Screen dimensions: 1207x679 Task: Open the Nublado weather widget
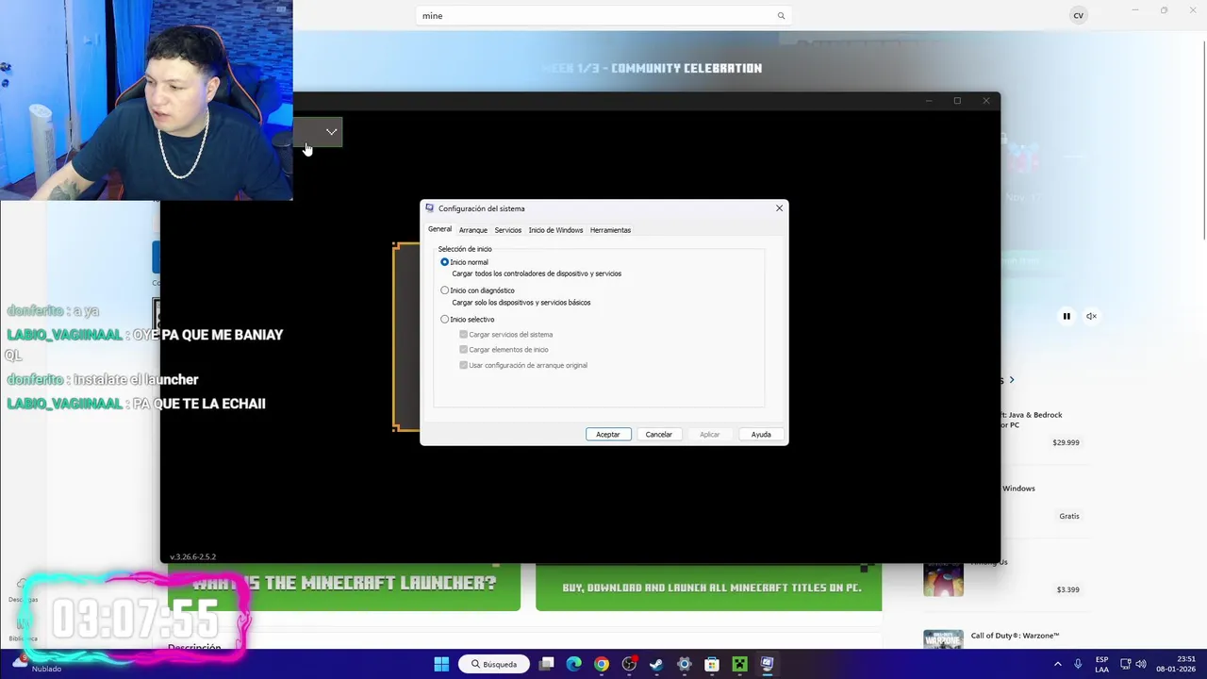[x=36, y=664]
